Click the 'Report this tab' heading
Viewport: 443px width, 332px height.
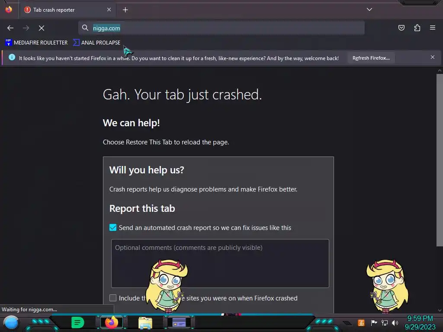[142, 208]
